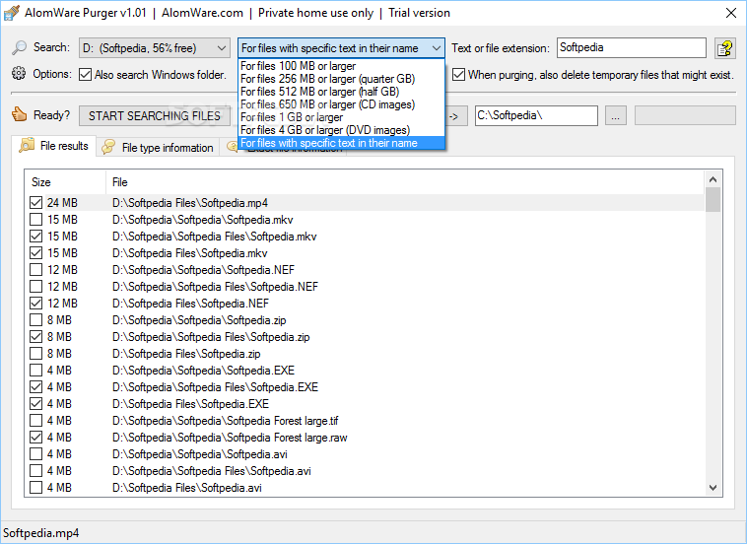Viewport: 747px width, 544px height.
Task: Choose For files 650 MB or larger (CD images)
Action: point(341,104)
